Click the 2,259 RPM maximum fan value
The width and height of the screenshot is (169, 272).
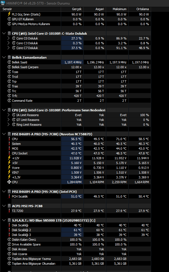(x=119, y=182)
